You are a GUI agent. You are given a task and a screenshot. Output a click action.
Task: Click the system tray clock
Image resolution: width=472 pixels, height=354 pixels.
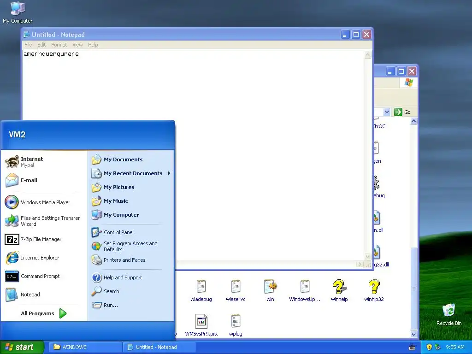[x=455, y=347]
